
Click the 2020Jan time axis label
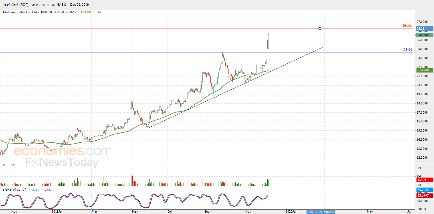[x=291, y=211]
